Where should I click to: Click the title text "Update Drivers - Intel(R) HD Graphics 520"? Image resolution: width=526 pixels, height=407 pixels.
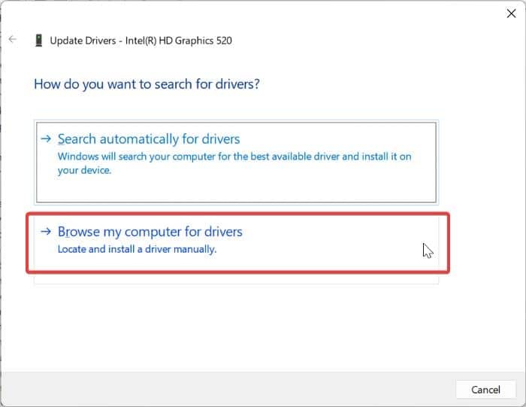[x=141, y=41]
